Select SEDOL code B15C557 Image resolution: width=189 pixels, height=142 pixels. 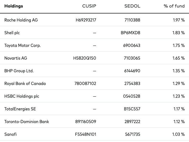tap(132, 109)
